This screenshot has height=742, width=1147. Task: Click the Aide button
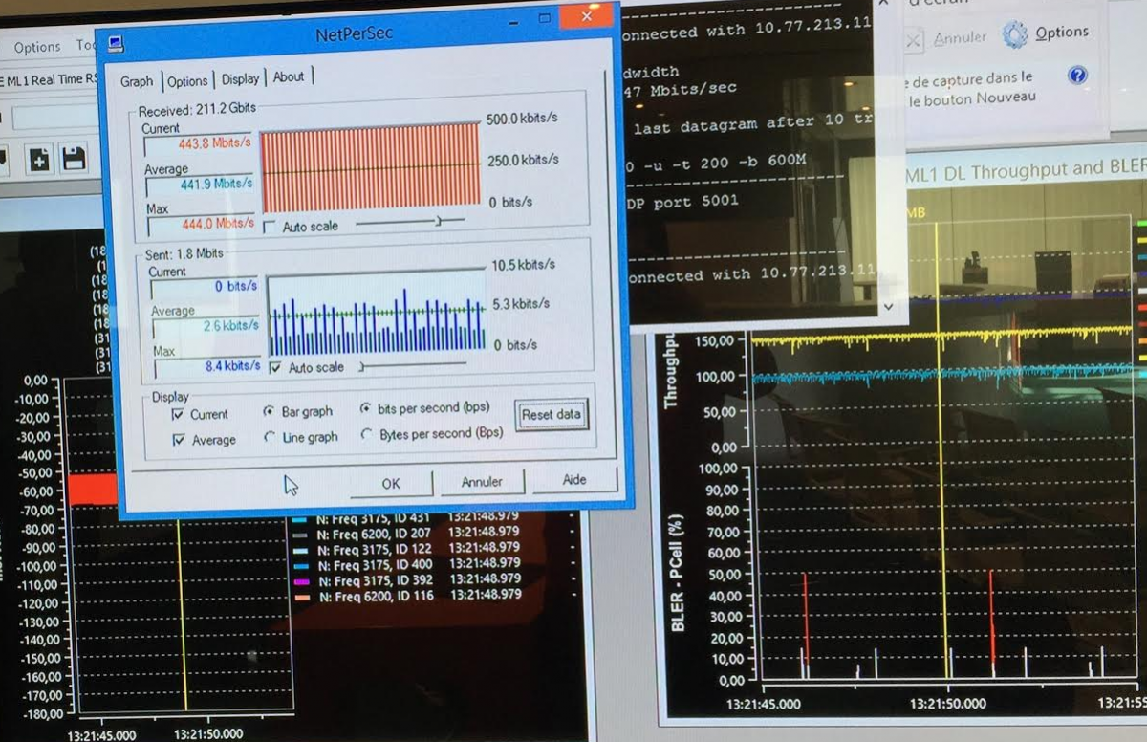[574, 480]
